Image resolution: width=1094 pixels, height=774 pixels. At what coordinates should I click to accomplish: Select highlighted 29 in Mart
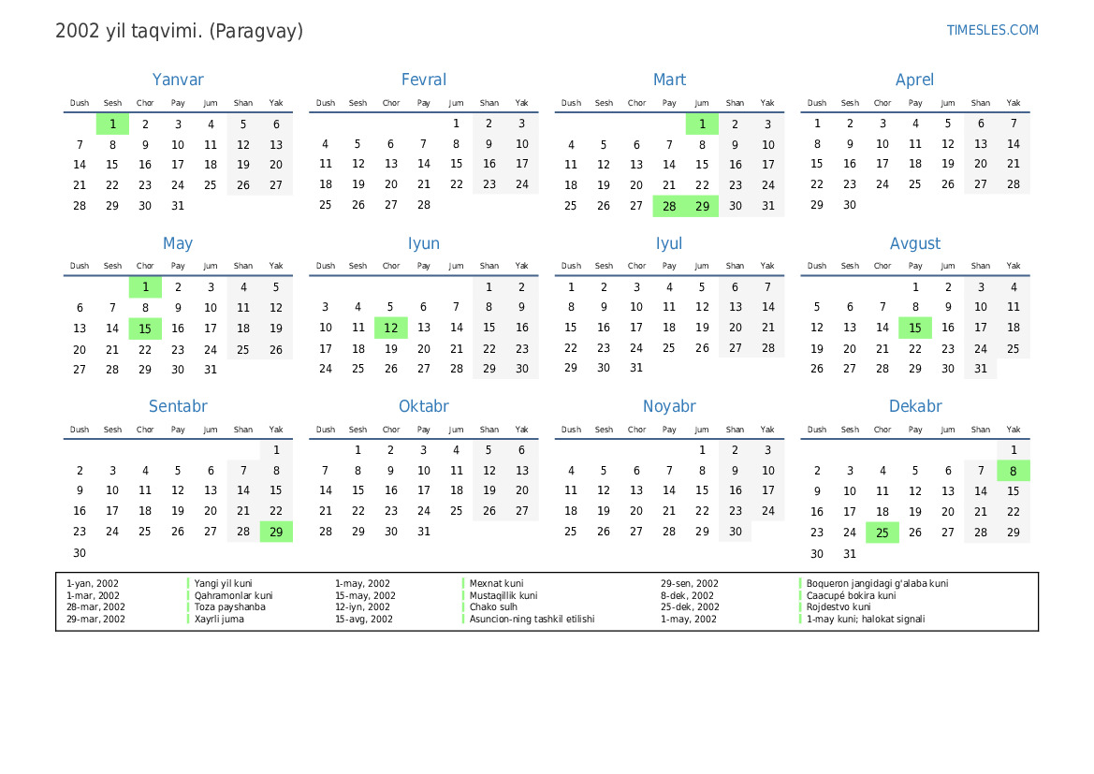(x=702, y=207)
